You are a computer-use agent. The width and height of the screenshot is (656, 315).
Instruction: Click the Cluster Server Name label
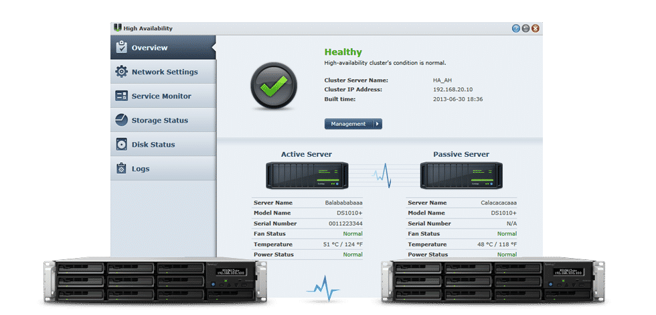tap(356, 80)
